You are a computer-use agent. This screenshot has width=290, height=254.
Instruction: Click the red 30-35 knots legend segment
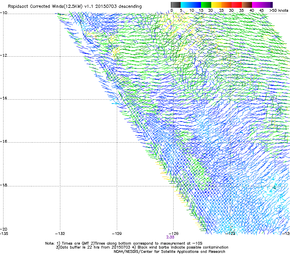(x=237, y=5)
